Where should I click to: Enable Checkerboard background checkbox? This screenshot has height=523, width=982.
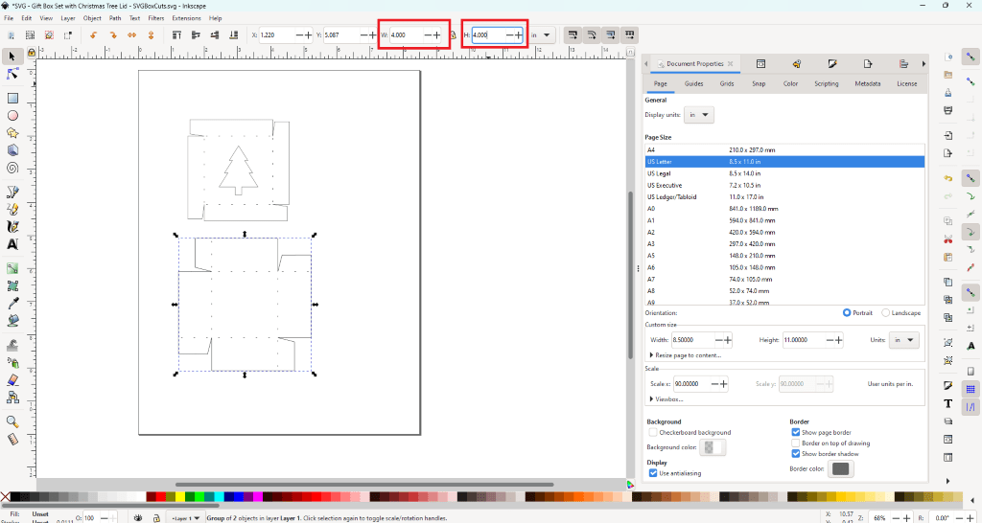click(x=653, y=432)
